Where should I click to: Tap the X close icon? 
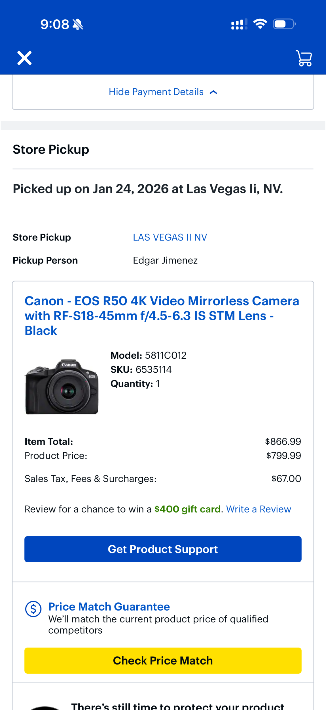[x=24, y=58]
